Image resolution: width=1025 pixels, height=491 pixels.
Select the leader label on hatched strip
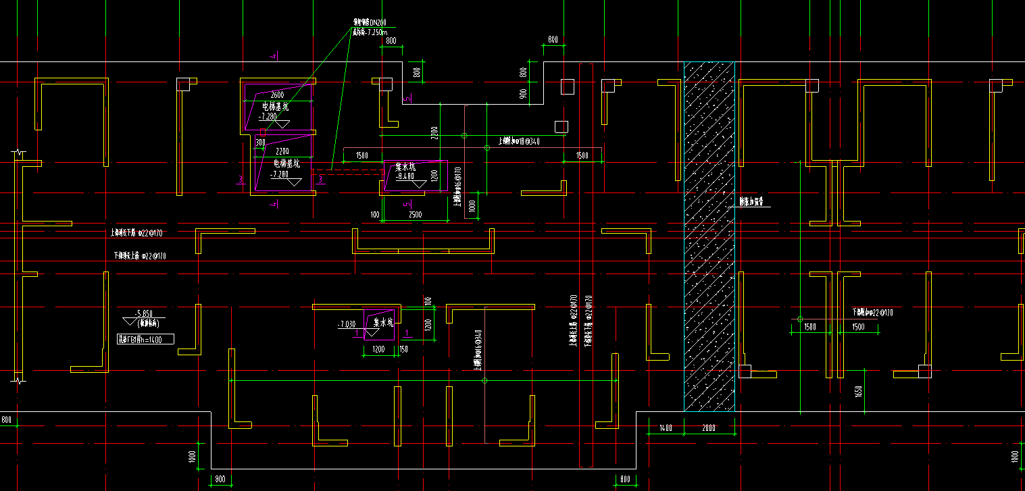pyautogui.click(x=751, y=201)
